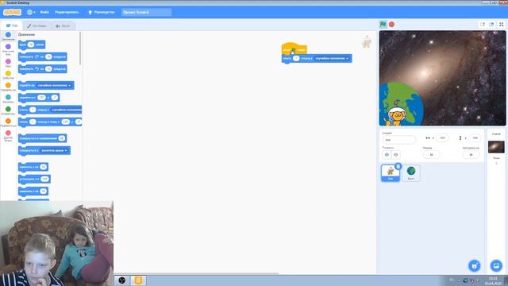This screenshot has width=508, height=286.
Task: Click the sprite direction field
Action: (471, 155)
